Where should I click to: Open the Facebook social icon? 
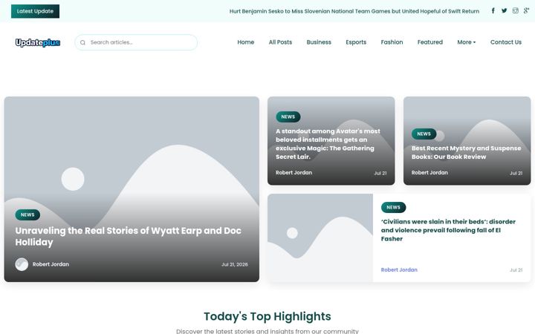(x=493, y=11)
